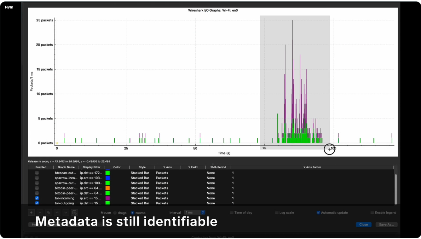
Task: Click the Save As button
Action: coord(387,225)
